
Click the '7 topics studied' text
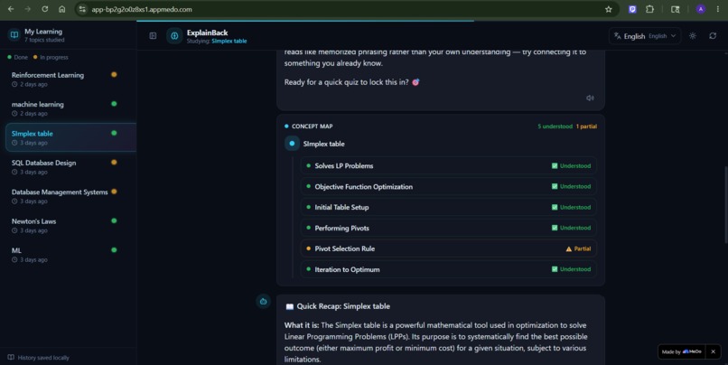pos(44,40)
